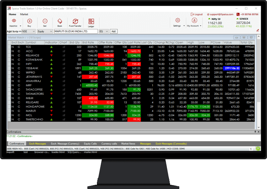Image resolution: width=267 pixels, height=189 pixels.
Task: Click the red edit pencil icon
Action: pos(258,30)
